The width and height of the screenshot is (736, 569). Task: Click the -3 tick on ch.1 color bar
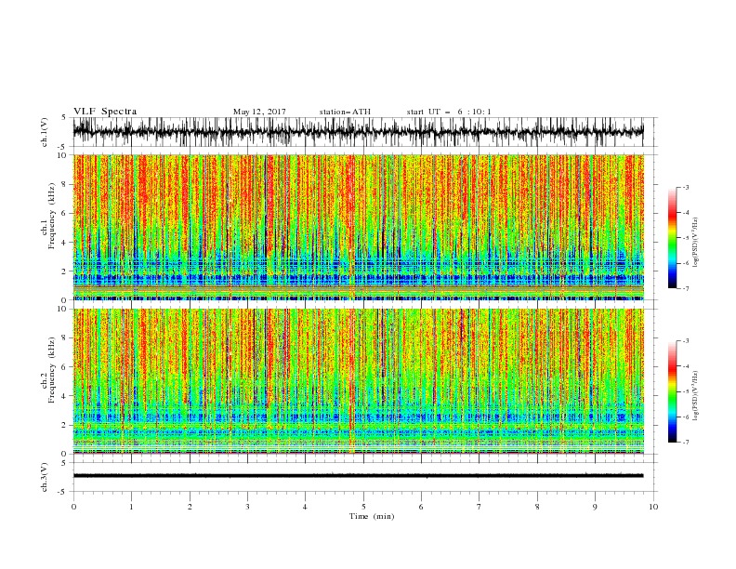pos(686,187)
